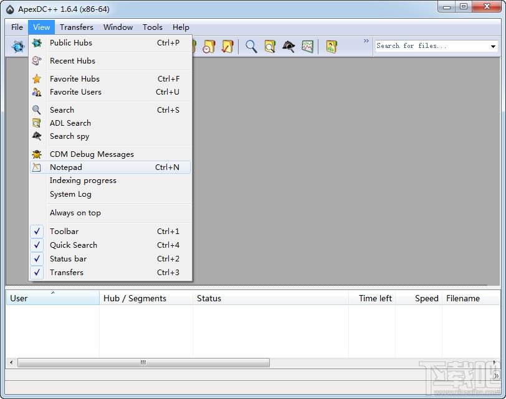Viewport: 506px width, 399px height.
Task: Click the ApexDC++ title bar app icon
Action: click(10, 10)
